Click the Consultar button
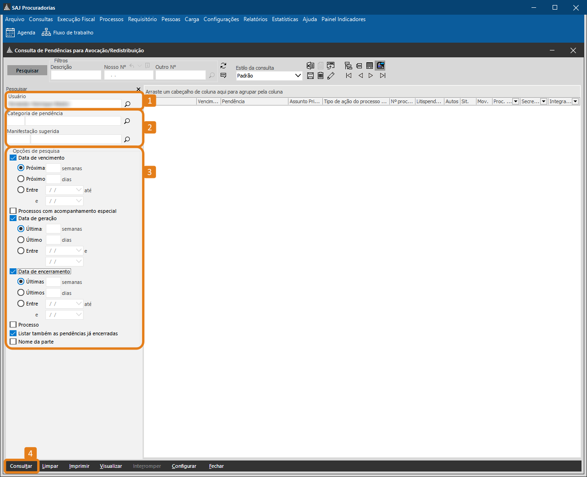Screen dimensions: 587x477 21,466
